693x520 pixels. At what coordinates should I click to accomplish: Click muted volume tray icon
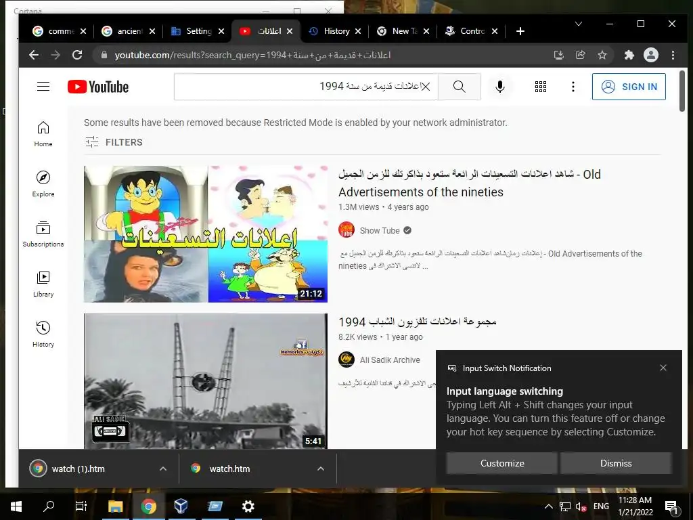[581, 507]
